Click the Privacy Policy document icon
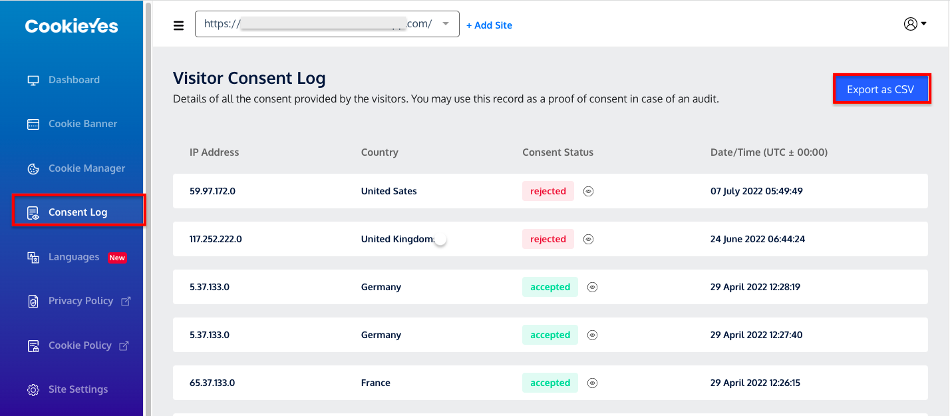 pos(33,301)
